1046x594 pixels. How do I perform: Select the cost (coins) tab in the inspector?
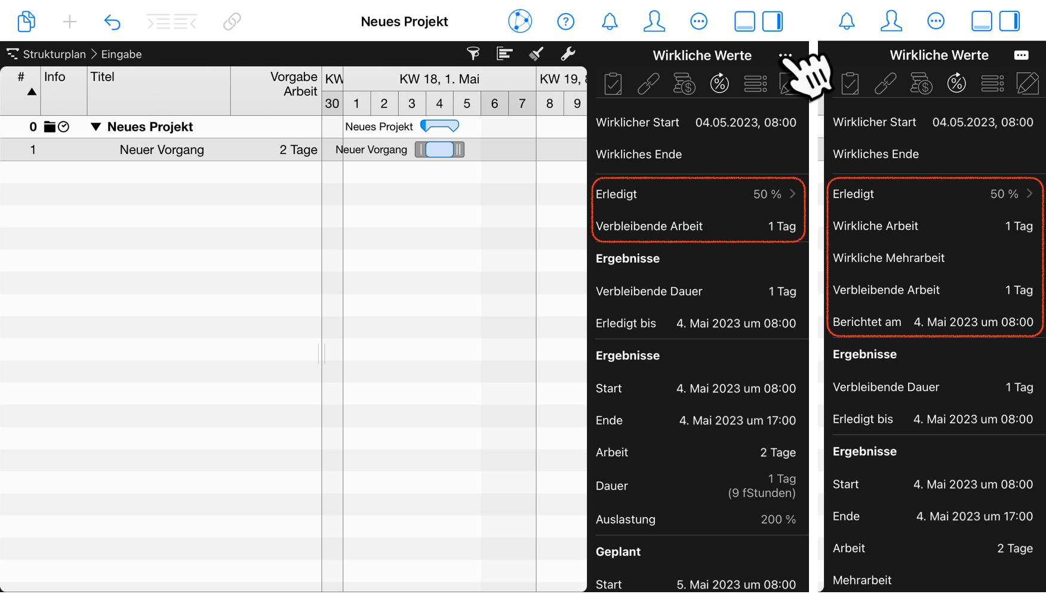click(x=684, y=84)
